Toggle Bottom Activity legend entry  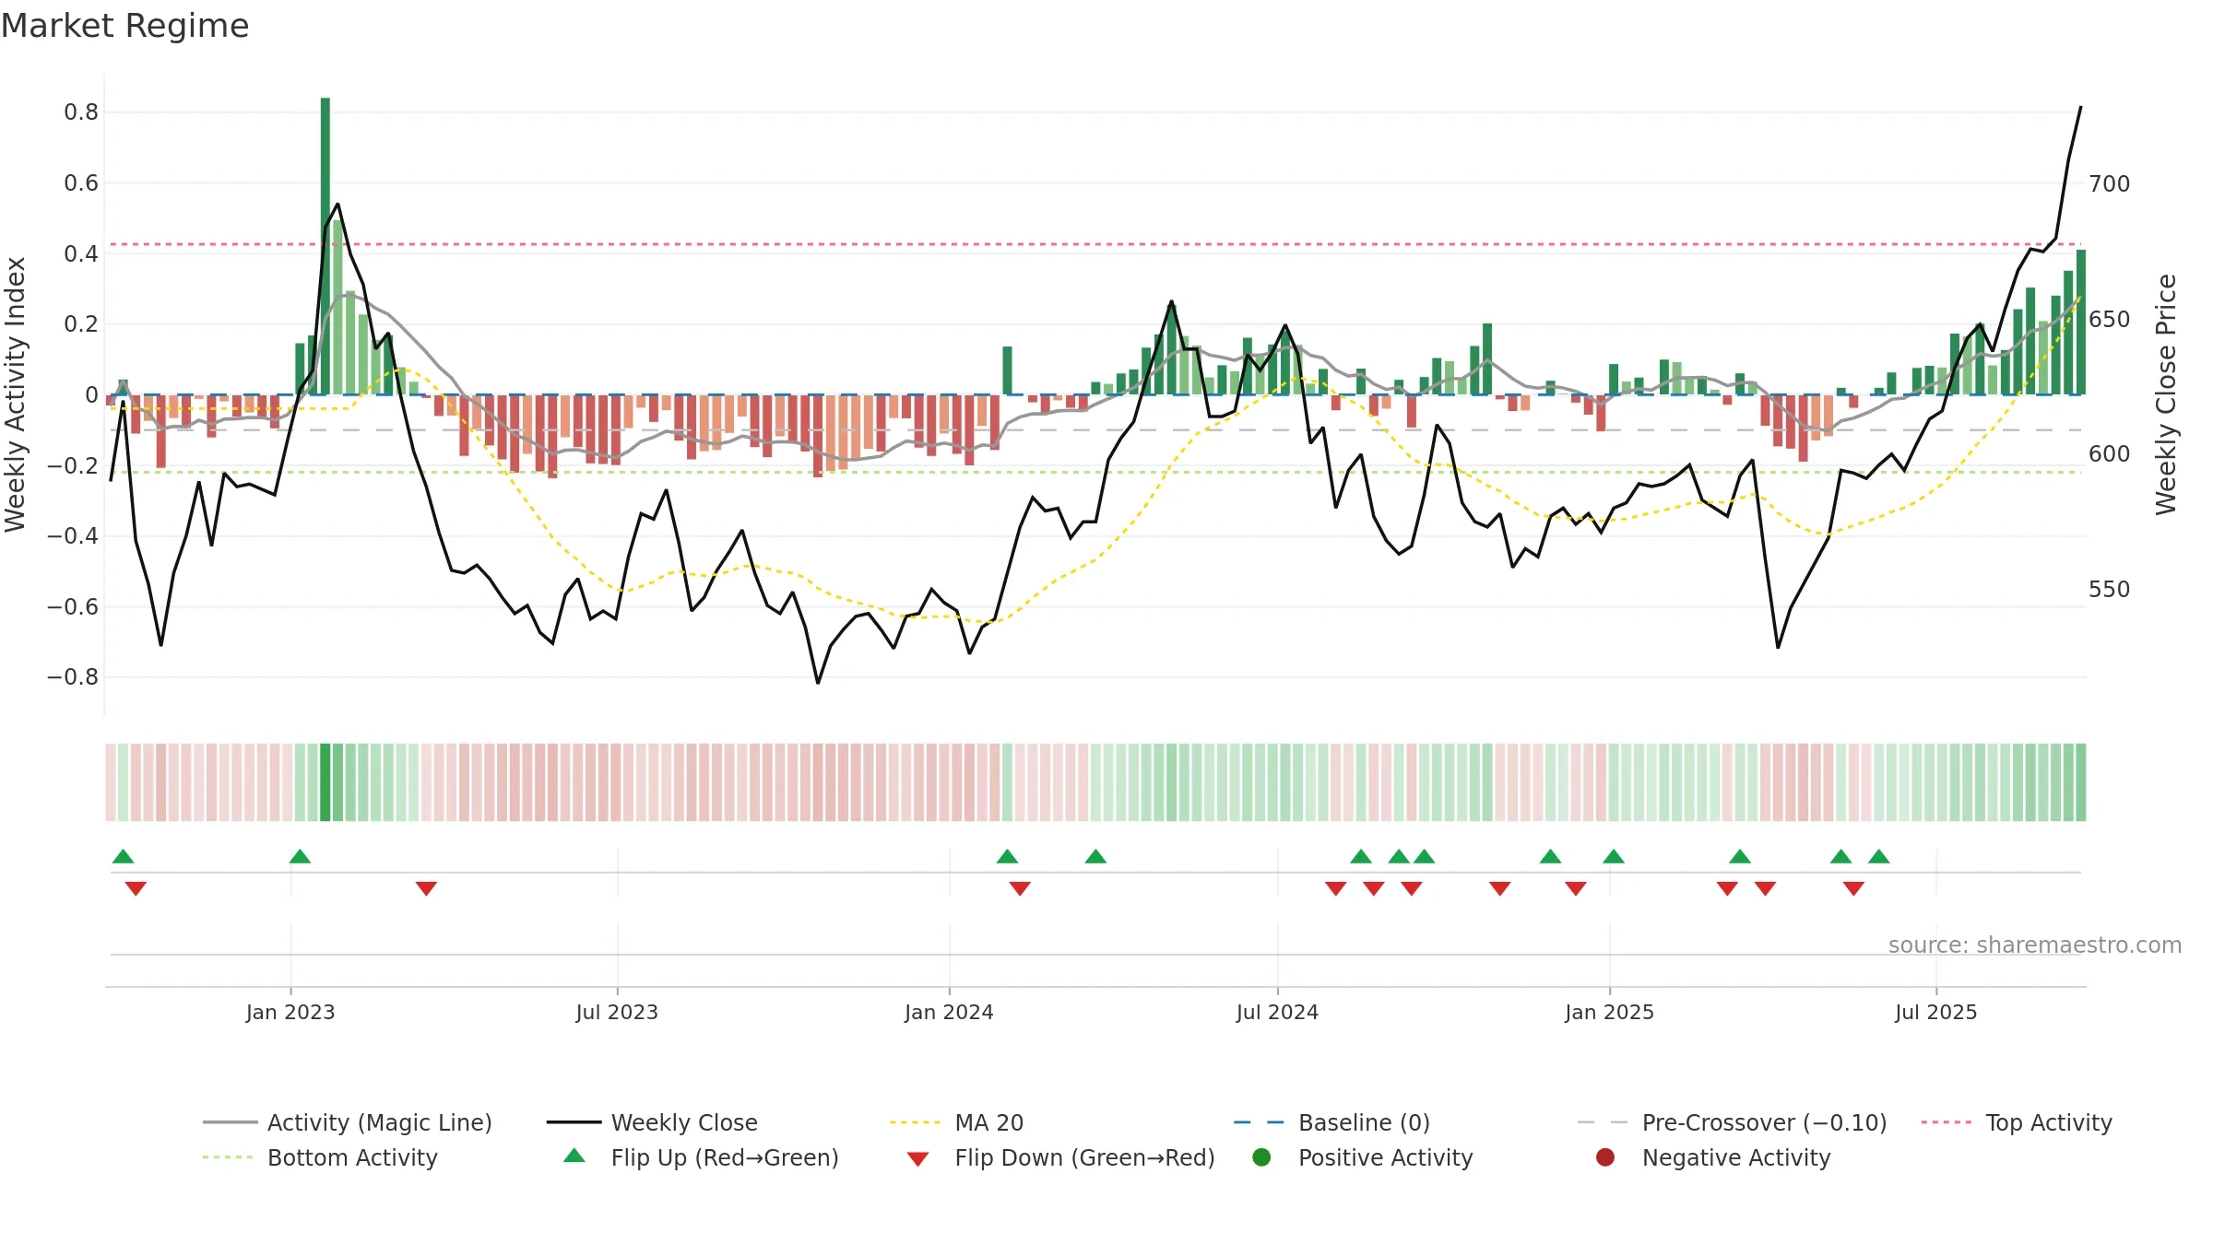(x=320, y=1157)
